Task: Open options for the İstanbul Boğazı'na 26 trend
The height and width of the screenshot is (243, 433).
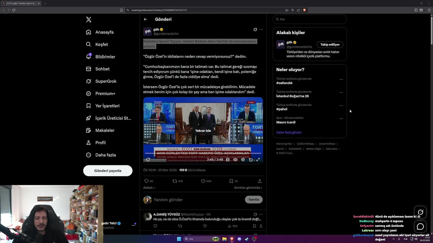Action: [341, 92]
